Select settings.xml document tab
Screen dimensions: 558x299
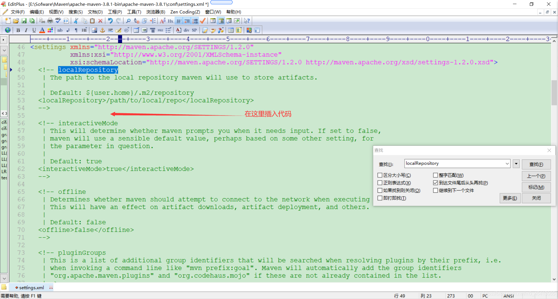(x=31, y=288)
